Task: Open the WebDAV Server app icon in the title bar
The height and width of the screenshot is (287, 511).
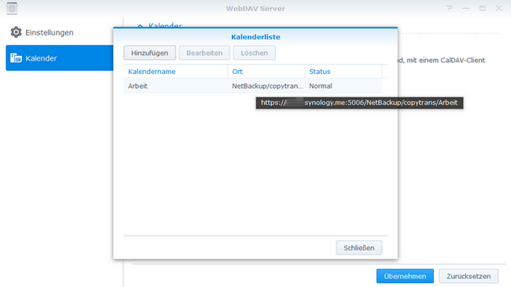Action: click(x=12, y=8)
